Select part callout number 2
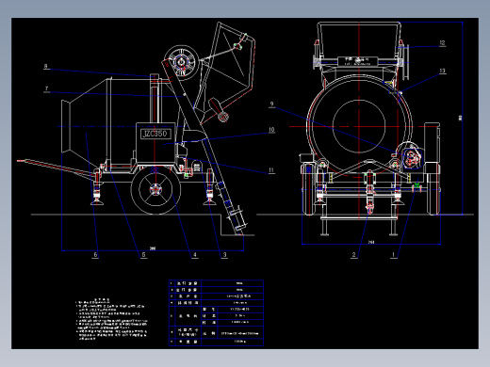 pyautogui.click(x=354, y=255)
